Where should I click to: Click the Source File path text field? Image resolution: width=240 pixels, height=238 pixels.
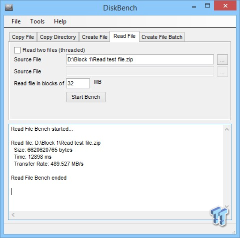click(x=140, y=59)
